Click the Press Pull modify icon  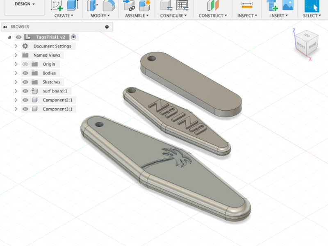tap(93, 5)
